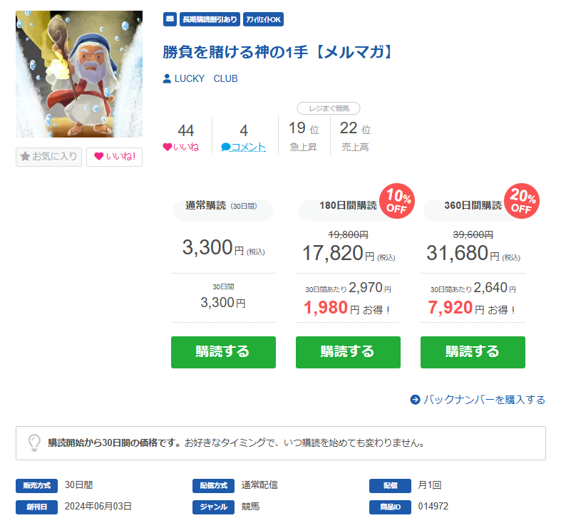Open the コメント link
The image size is (566, 523).
click(248, 147)
